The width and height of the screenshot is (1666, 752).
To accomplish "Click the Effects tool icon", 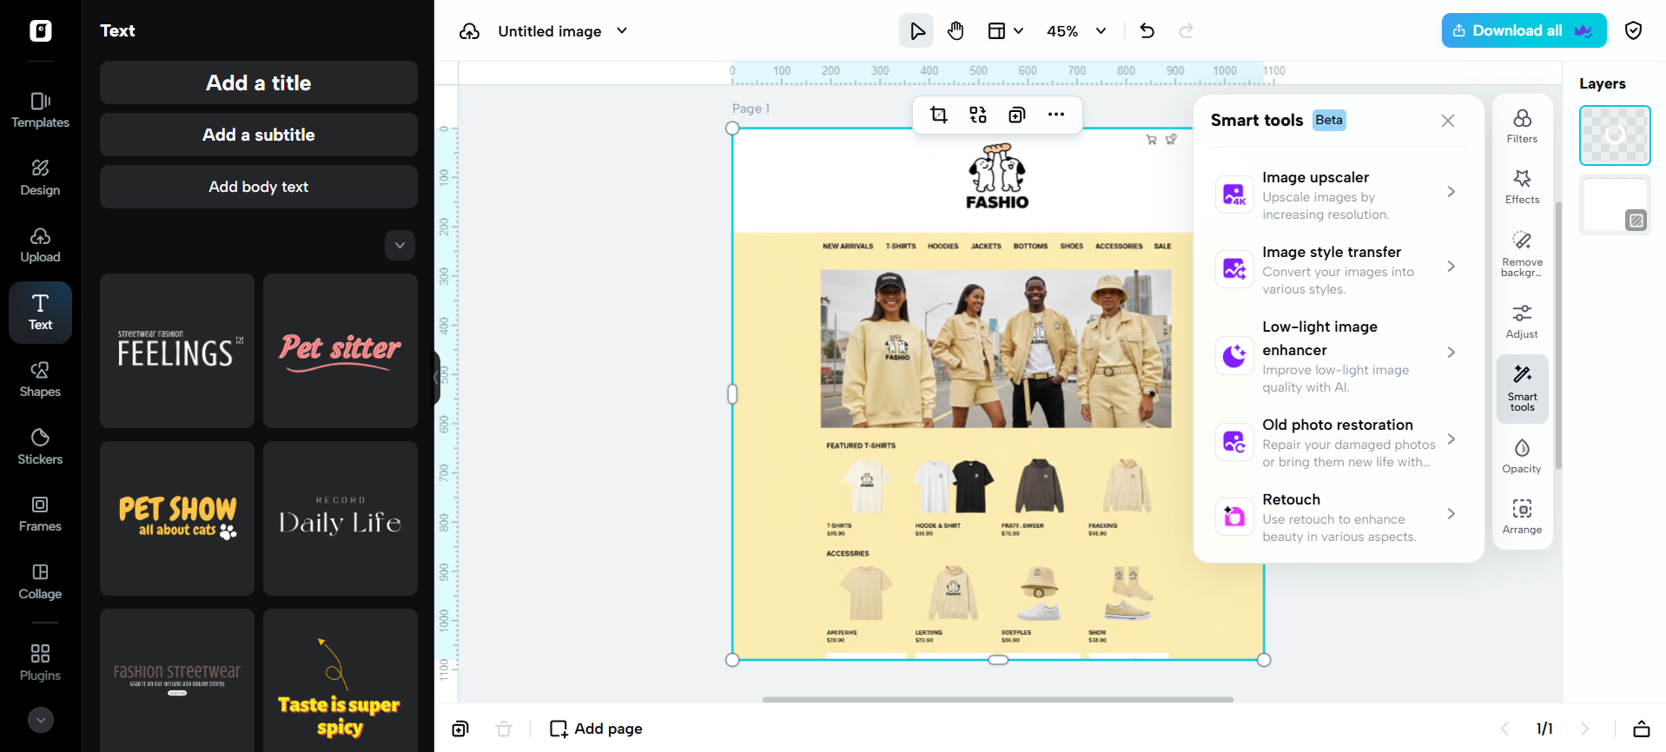I will click(x=1522, y=187).
